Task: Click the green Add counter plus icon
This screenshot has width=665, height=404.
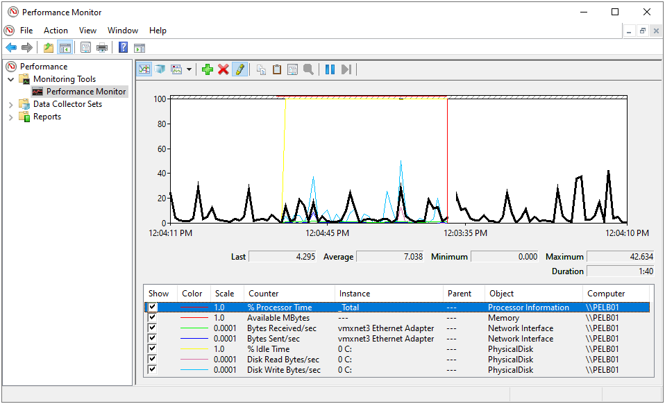Action: coord(207,69)
